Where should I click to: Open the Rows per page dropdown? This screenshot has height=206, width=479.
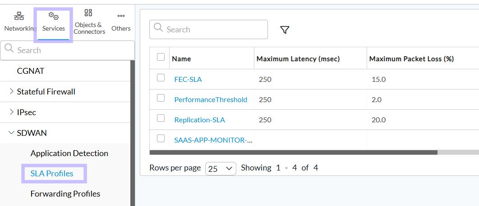coord(221,169)
